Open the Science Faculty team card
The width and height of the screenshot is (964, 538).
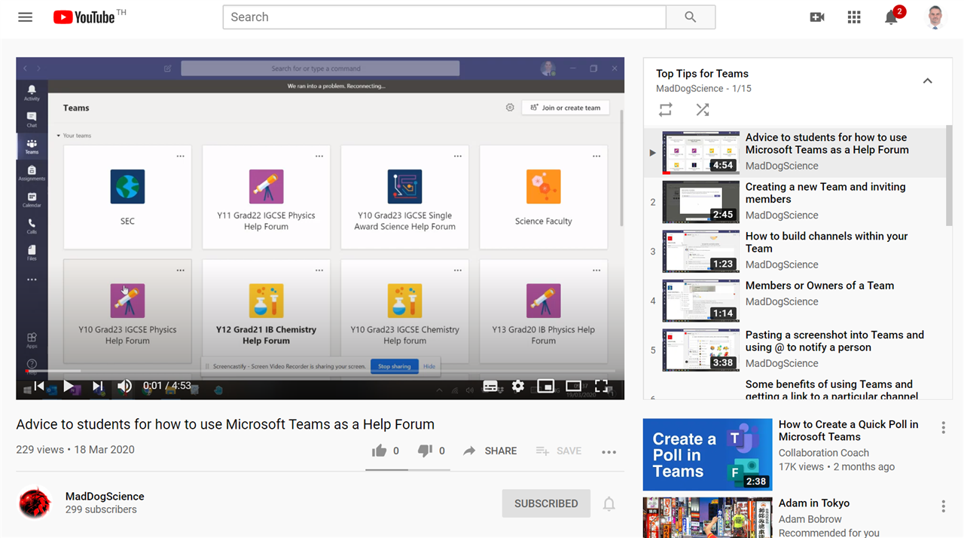point(544,197)
